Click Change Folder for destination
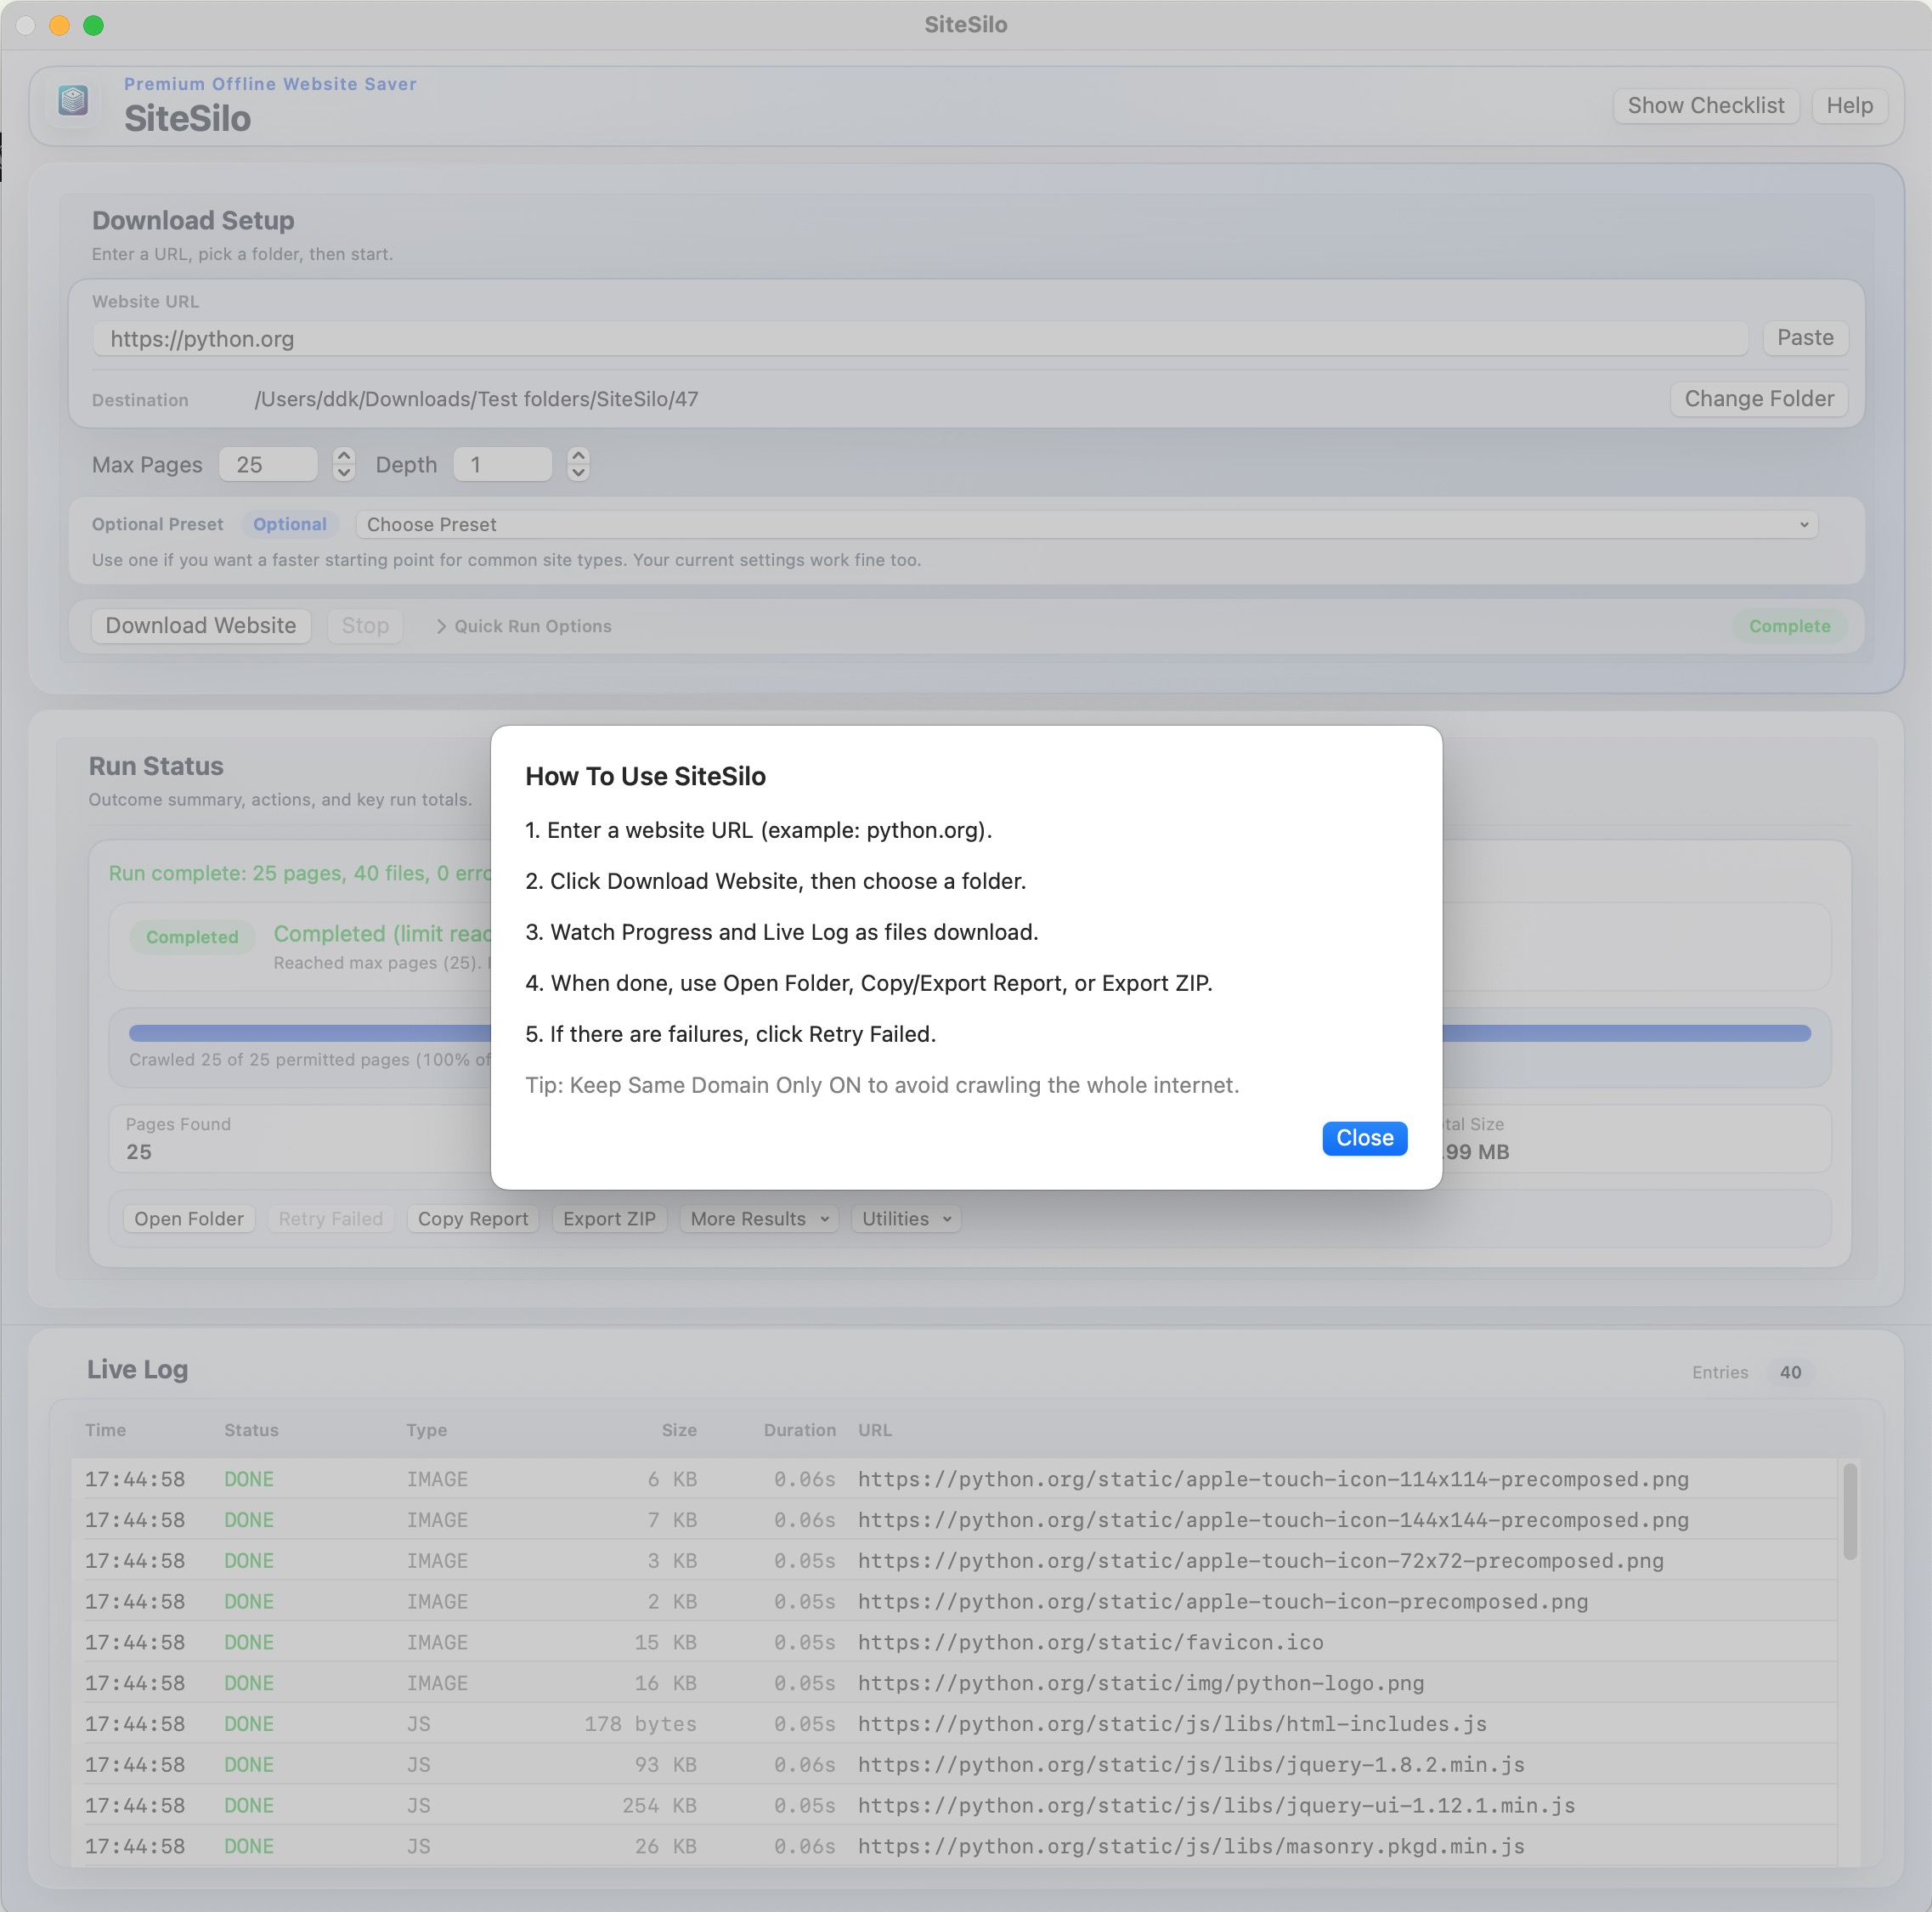Screen dimensions: 1932x1912 [x=1758, y=399]
